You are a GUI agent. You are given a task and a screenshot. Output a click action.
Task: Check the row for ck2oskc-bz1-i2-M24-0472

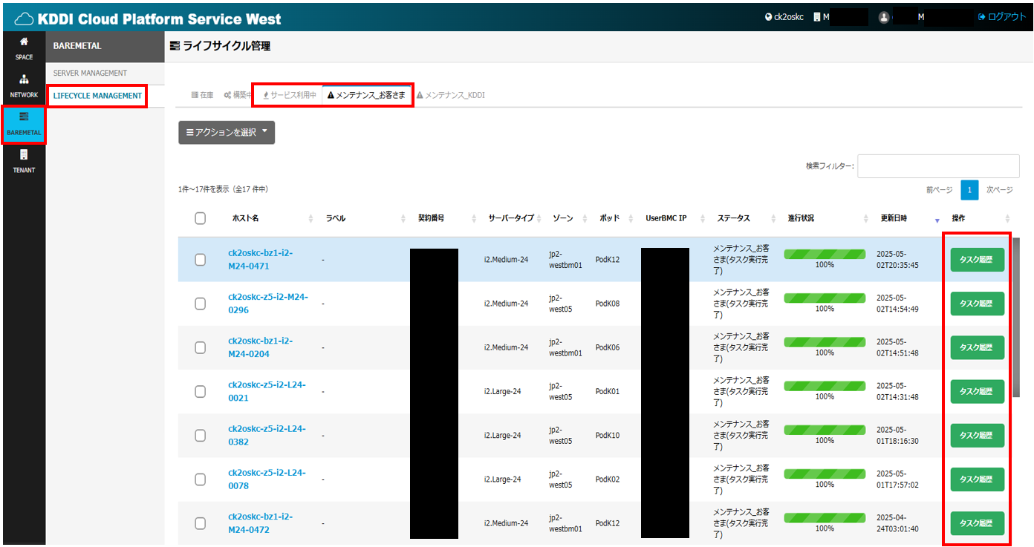point(200,523)
